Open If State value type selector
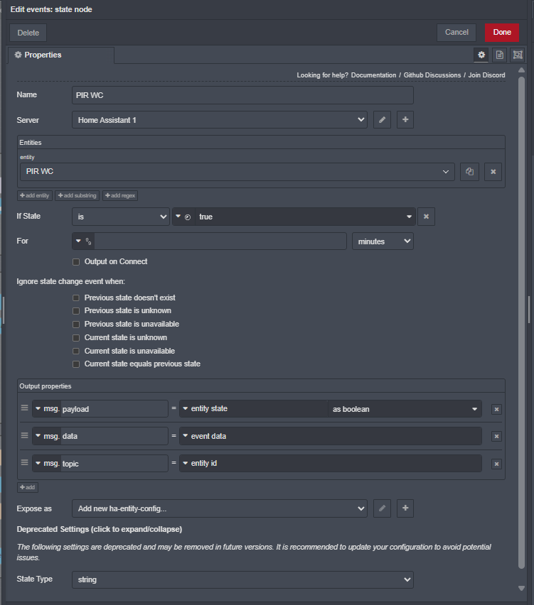The width and height of the screenshot is (534, 605). point(184,217)
